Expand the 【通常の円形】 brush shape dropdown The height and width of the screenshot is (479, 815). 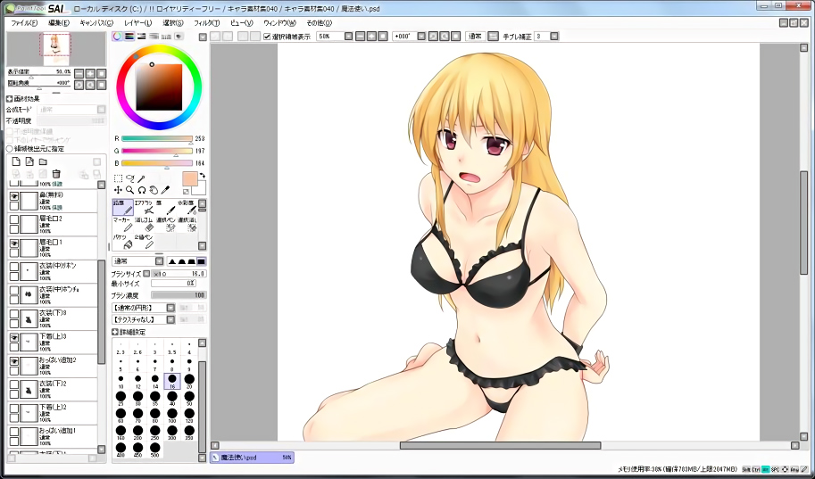pos(170,307)
